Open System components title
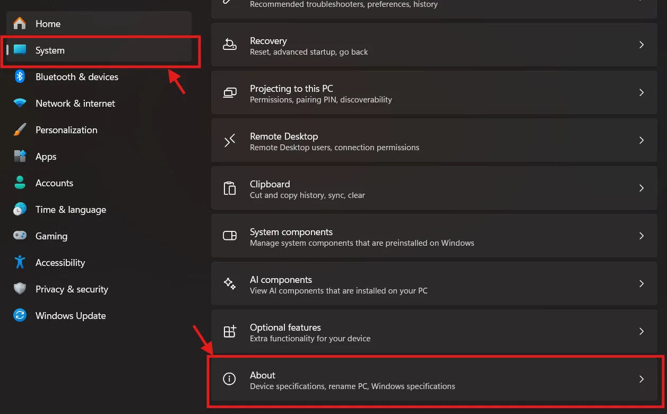667x414 pixels. 291,232
